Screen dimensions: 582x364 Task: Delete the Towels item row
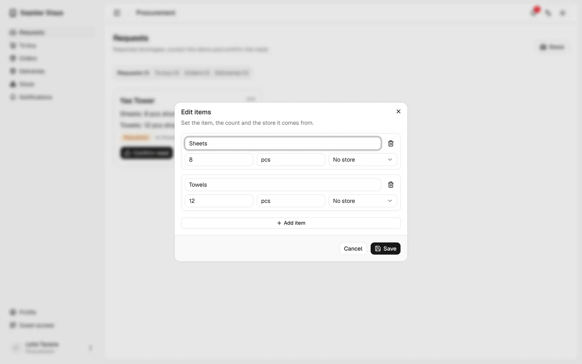(x=391, y=185)
